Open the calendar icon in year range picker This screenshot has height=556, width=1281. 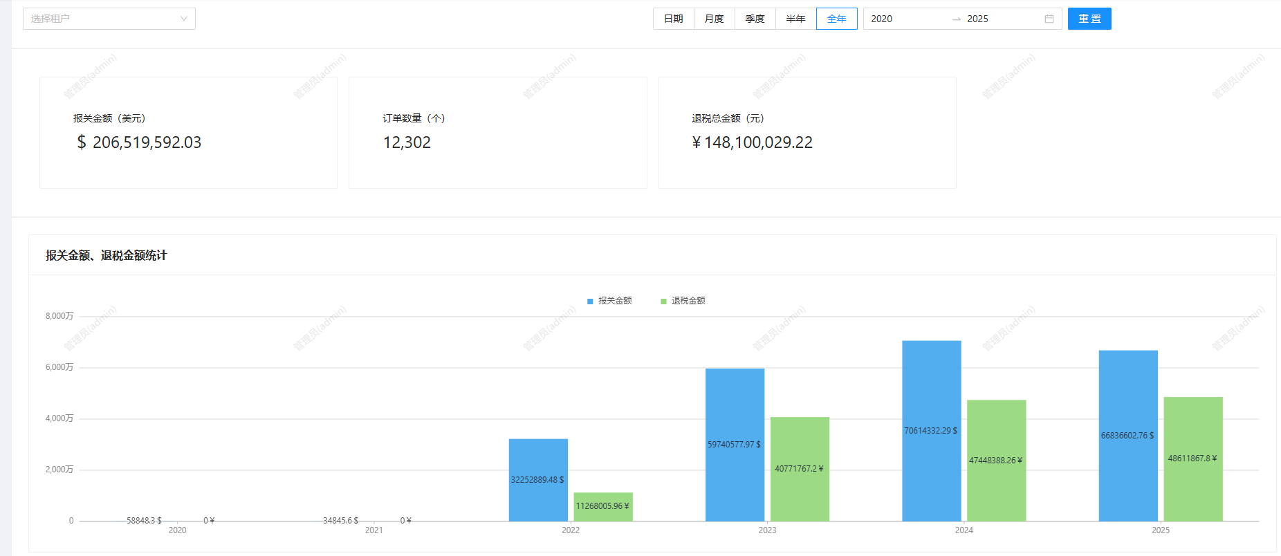point(1049,19)
